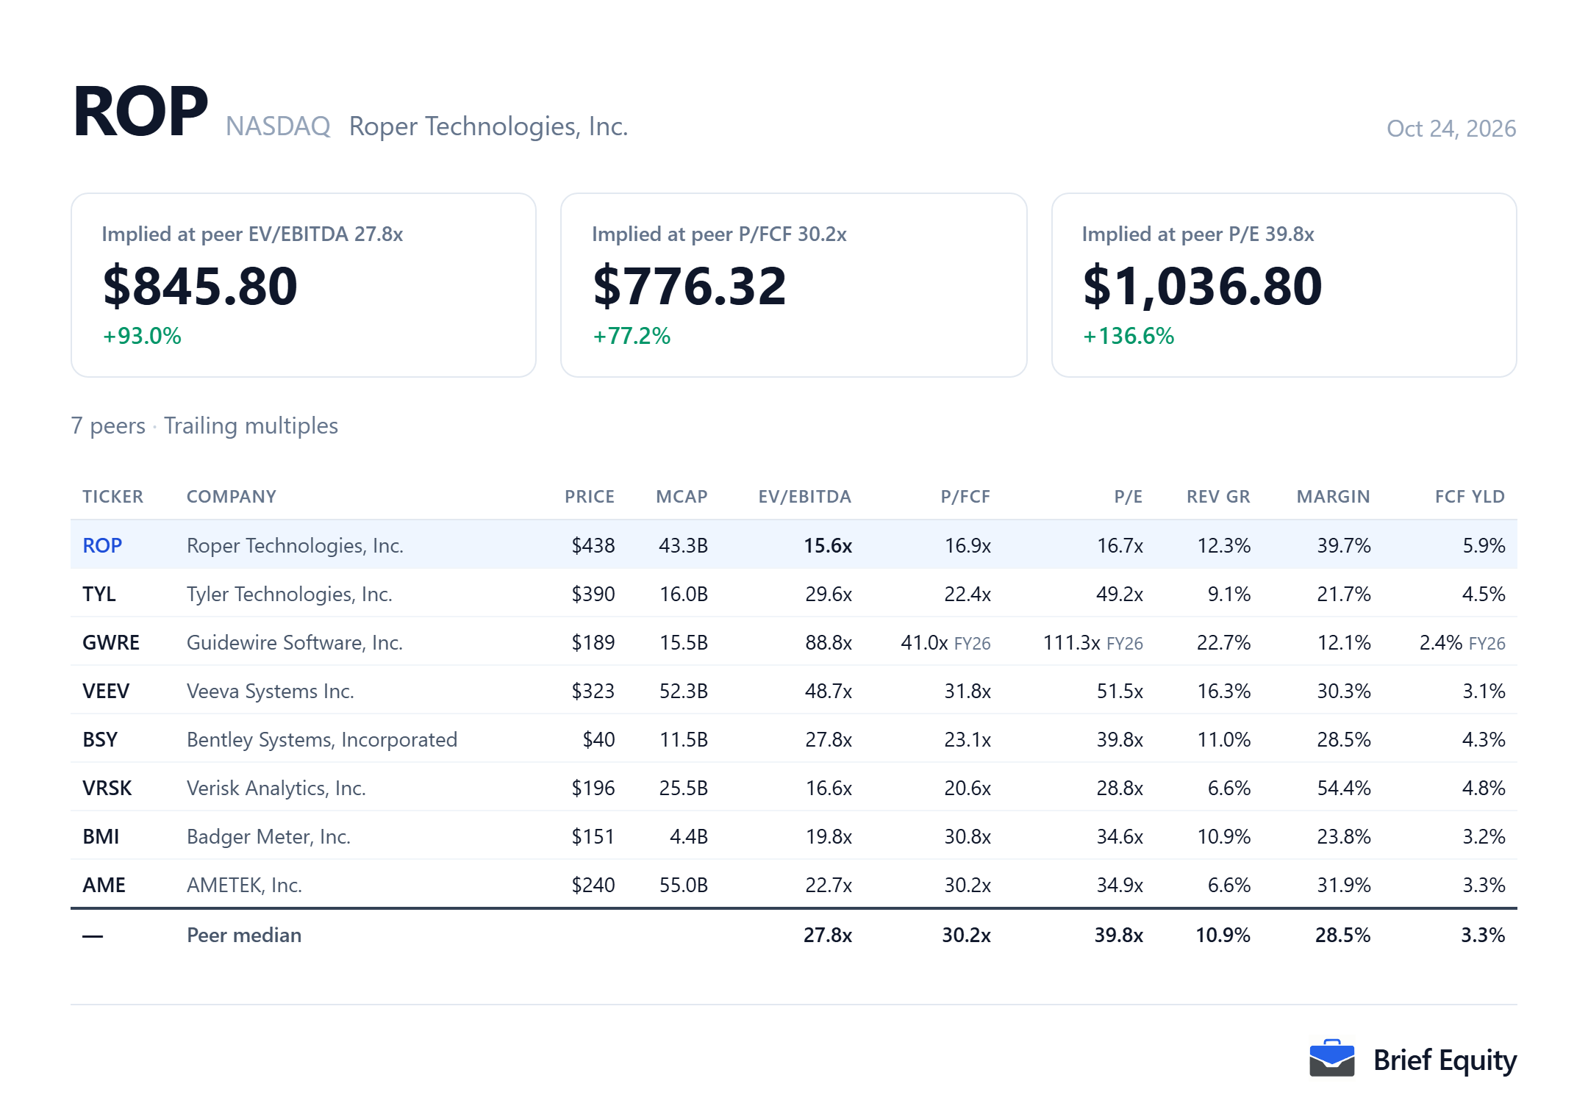Click the TICKER column header
This screenshot has height=1117, width=1588.
[112, 497]
